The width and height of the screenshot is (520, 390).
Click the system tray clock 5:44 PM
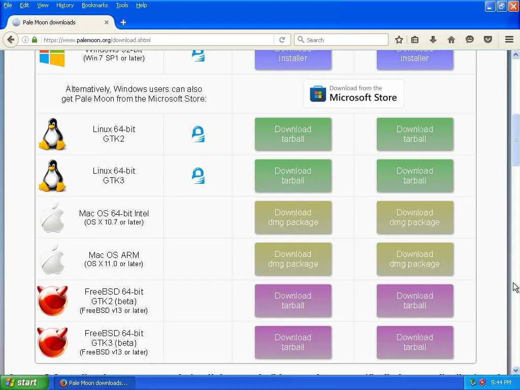click(501, 383)
